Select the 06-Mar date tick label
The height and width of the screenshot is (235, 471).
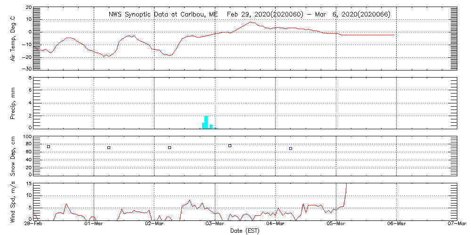pos(397,225)
